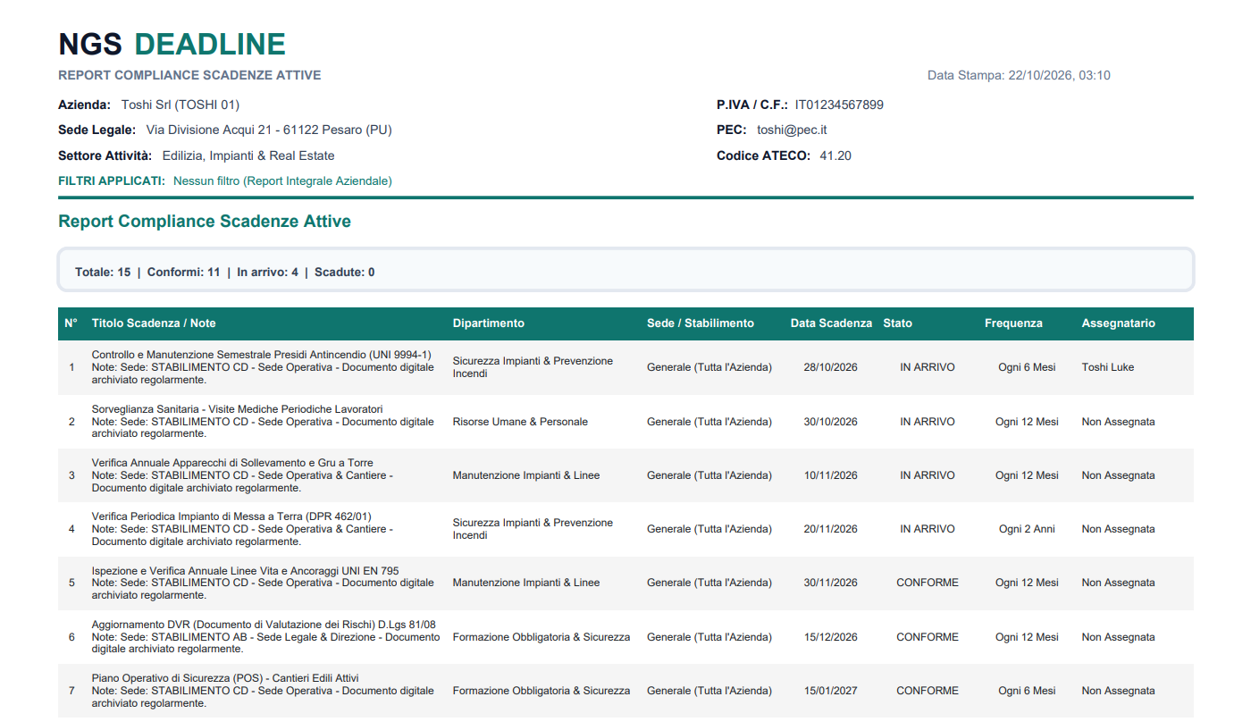Screen dimensions: 1251x722
Task: Click IN ARRIVO status in Messa a Terra row
Action: coord(928,529)
